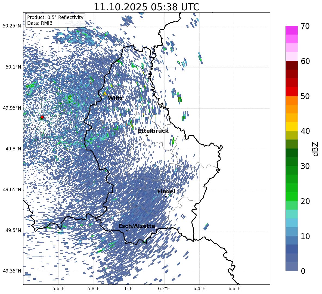Select the 'Product: 0.5° Reflectivity' legend text

[55, 17]
